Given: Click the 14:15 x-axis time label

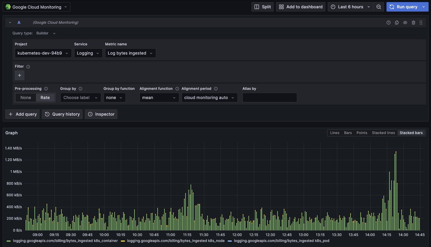Looking at the screenshot, I should coord(387,235).
